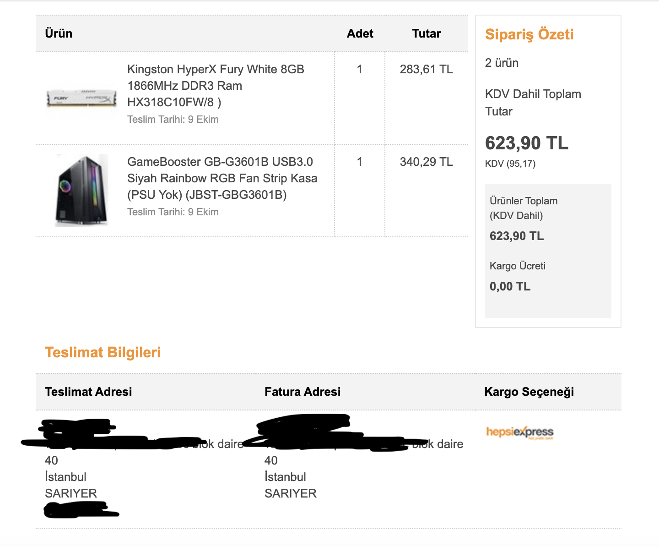Open the GameBooster GB-G3601B product link

(222, 178)
